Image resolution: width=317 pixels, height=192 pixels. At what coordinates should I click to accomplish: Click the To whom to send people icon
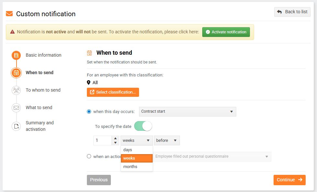[x=16, y=90]
